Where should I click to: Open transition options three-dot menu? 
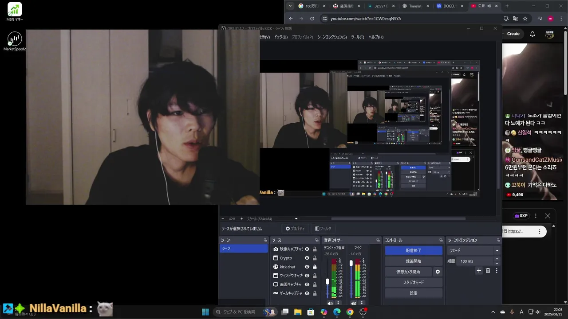pyautogui.click(x=497, y=270)
